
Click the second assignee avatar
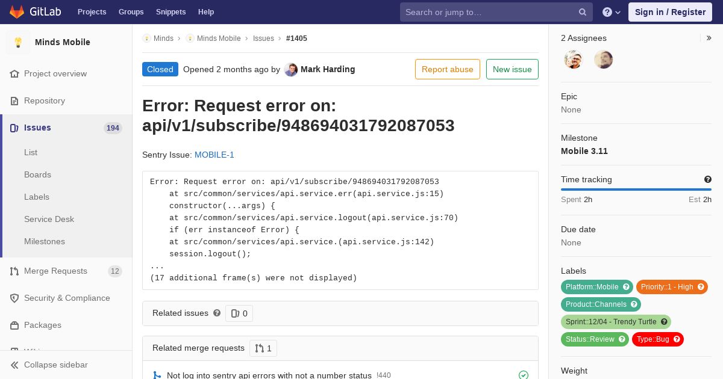click(x=604, y=60)
